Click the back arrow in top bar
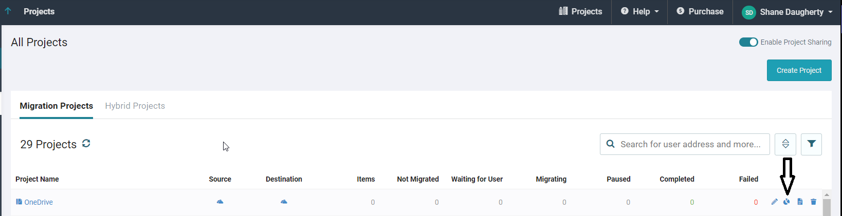 pos(8,11)
